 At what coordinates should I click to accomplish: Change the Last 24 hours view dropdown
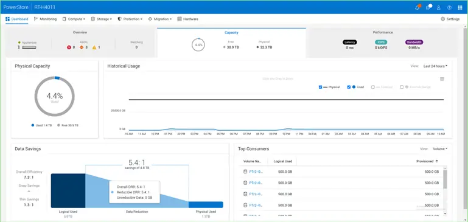pos(435,66)
